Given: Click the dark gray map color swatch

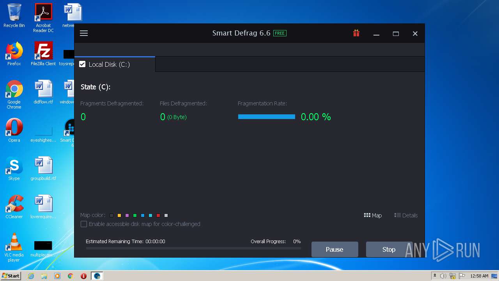Looking at the screenshot, I should coord(111,215).
